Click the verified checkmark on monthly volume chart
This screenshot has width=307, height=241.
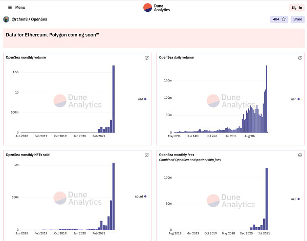[x=147, y=58]
